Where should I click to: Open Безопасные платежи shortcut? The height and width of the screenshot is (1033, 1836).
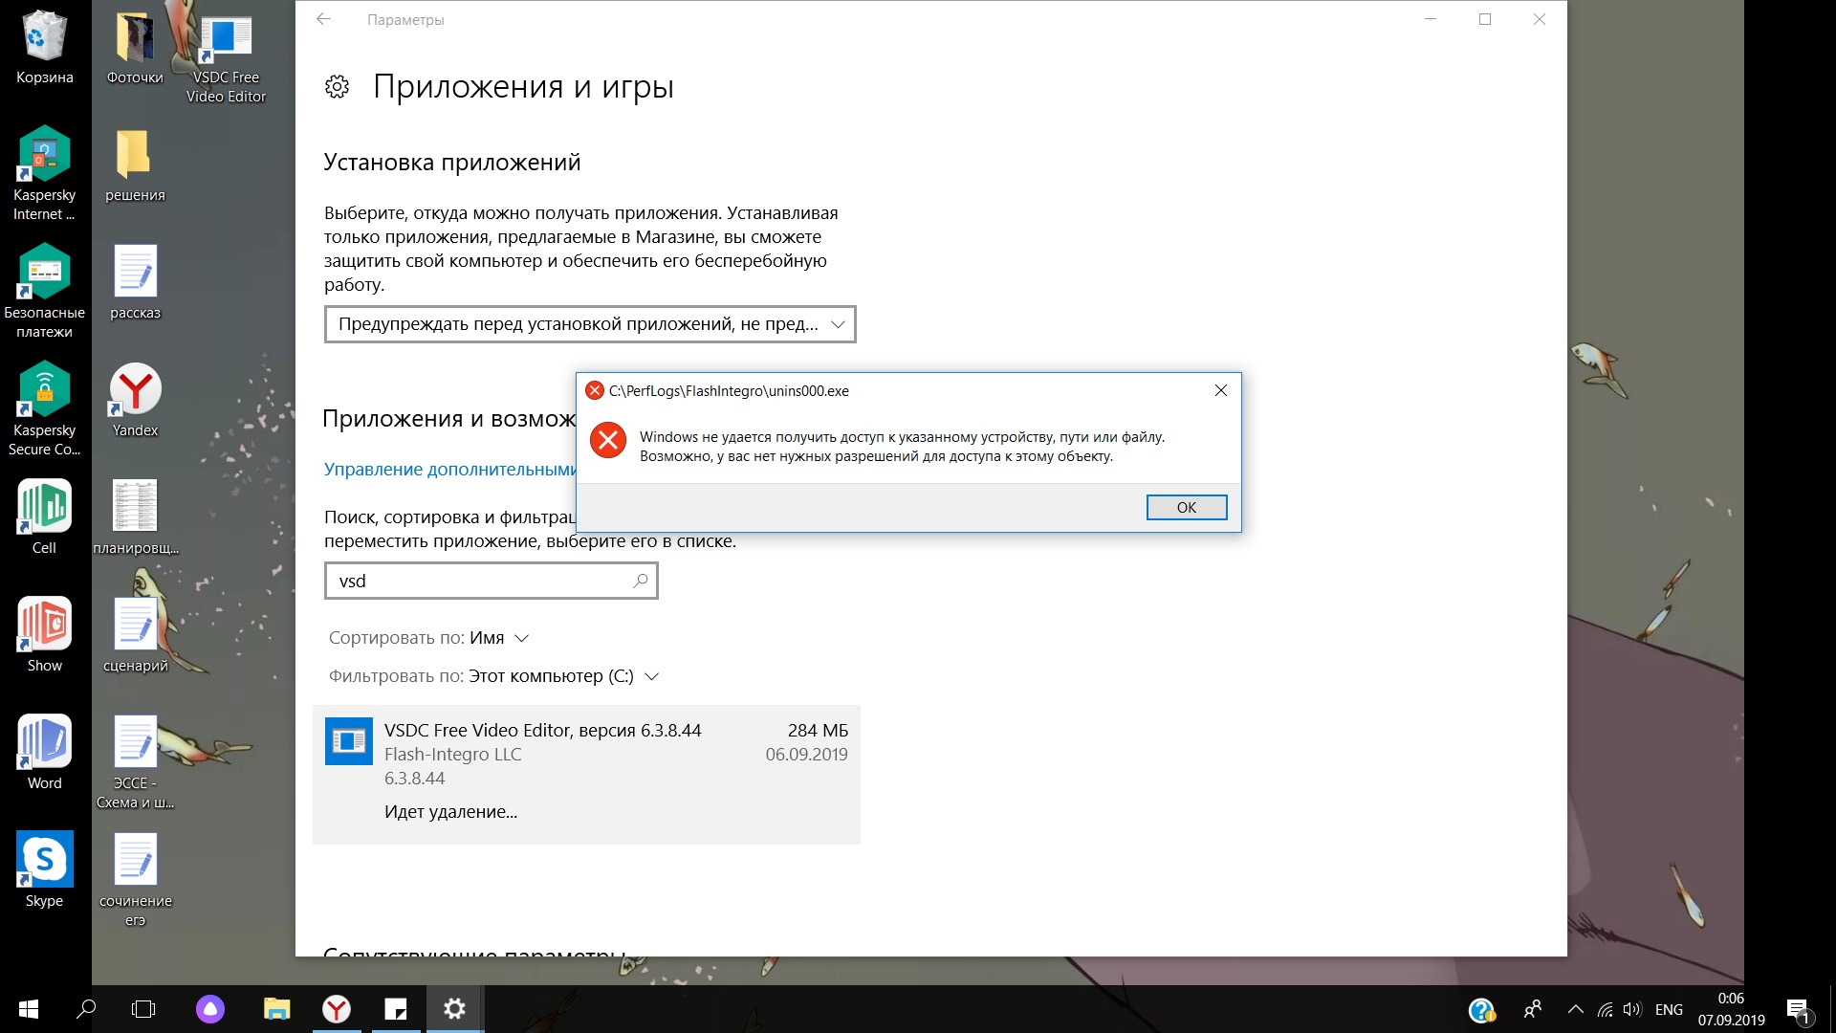(x=44, y=293)
